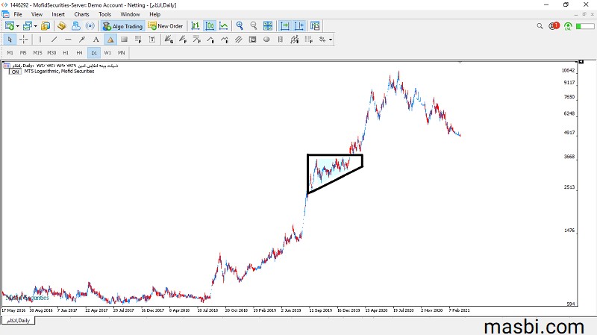The image size is (597, 335).
Task: Click the New Order button
Action: (166, 26)
